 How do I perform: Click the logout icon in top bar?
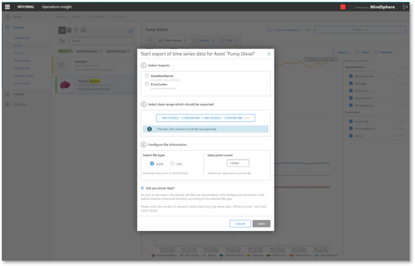405,7
